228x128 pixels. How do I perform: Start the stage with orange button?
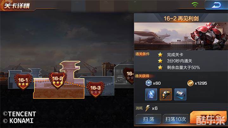point(208,118)
